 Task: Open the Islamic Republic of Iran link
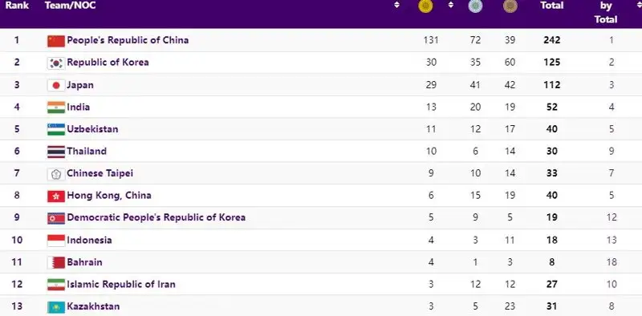click(121, 284)
